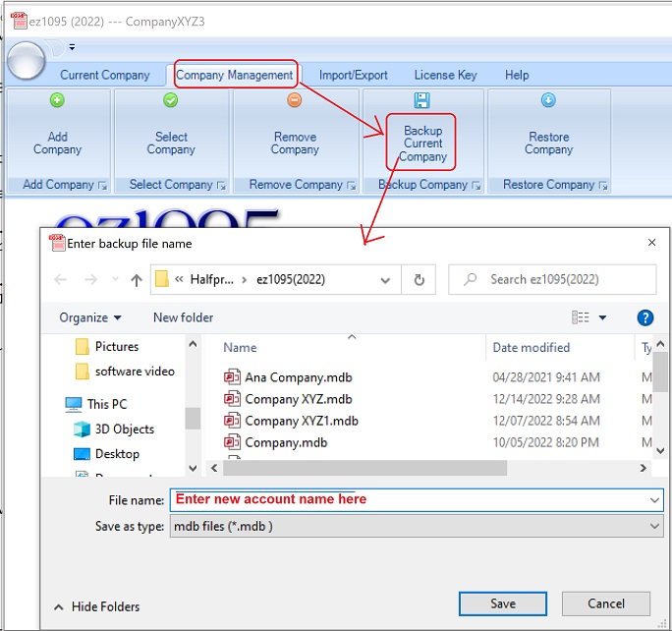Click the Restore Company blue arrow icon
672x631 pixels.
548,100
